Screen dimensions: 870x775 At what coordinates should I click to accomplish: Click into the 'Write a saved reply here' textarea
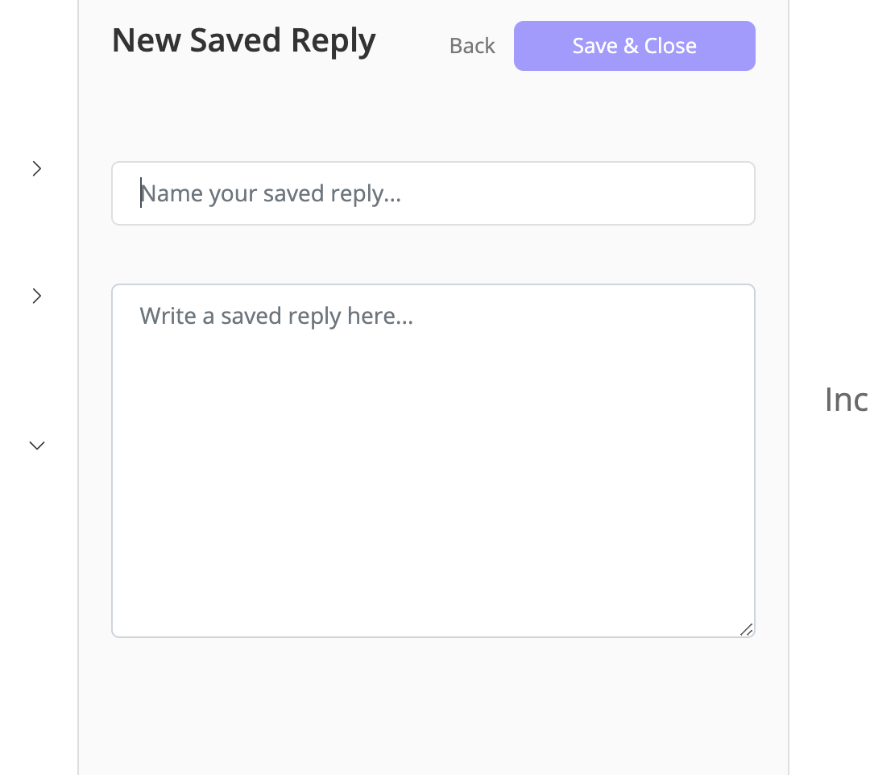[433, 460]
